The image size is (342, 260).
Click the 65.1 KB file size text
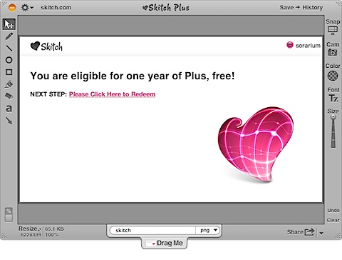(54, 229)
